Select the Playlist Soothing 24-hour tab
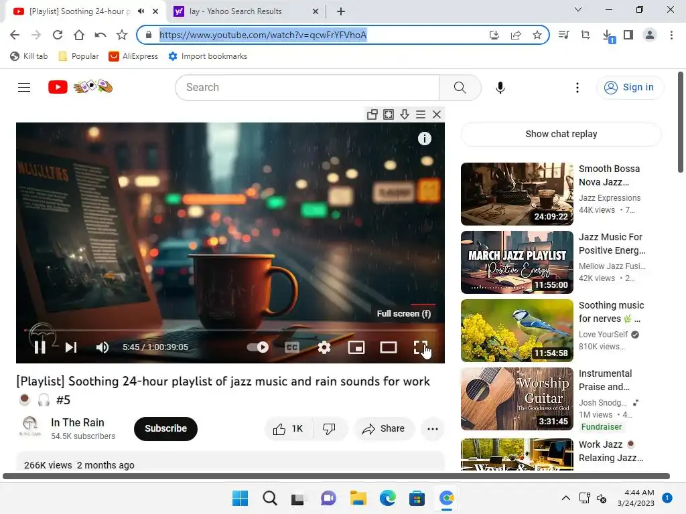This screenshot has height=514, width=686. tap(80, 11)
